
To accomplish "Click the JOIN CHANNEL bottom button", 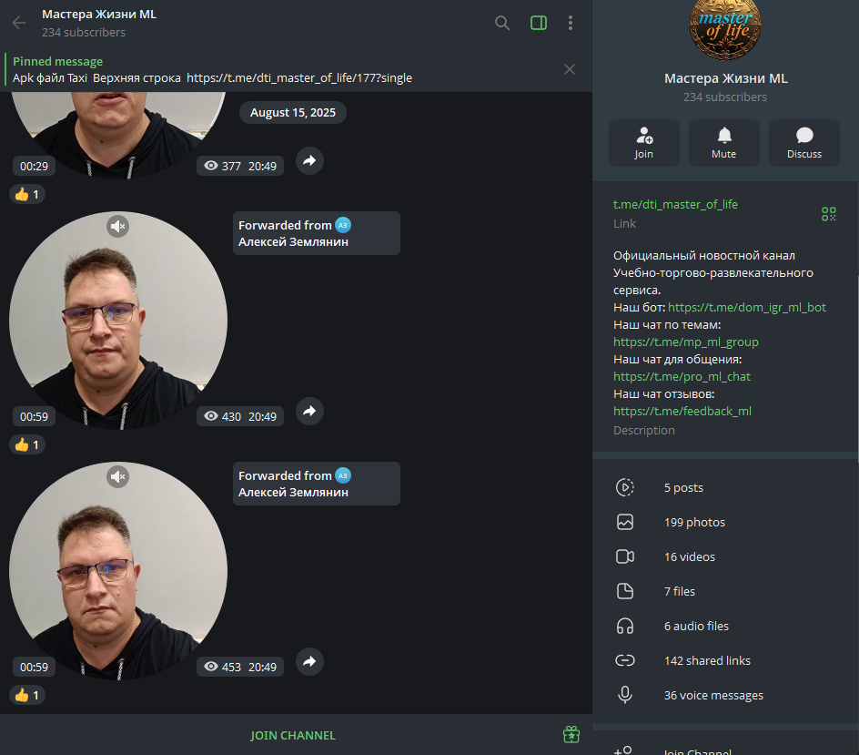I will [x=292, y=735].
